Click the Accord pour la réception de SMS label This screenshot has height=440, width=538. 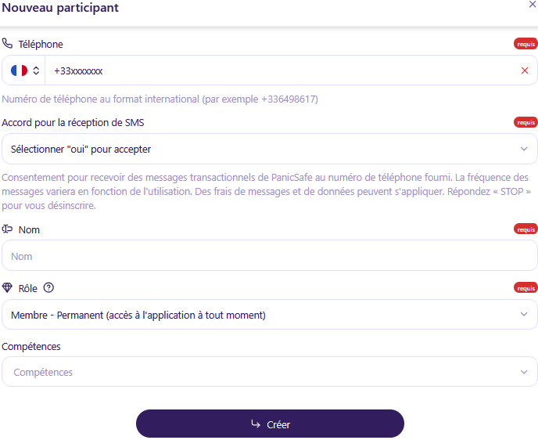click(x=73, y=123)
